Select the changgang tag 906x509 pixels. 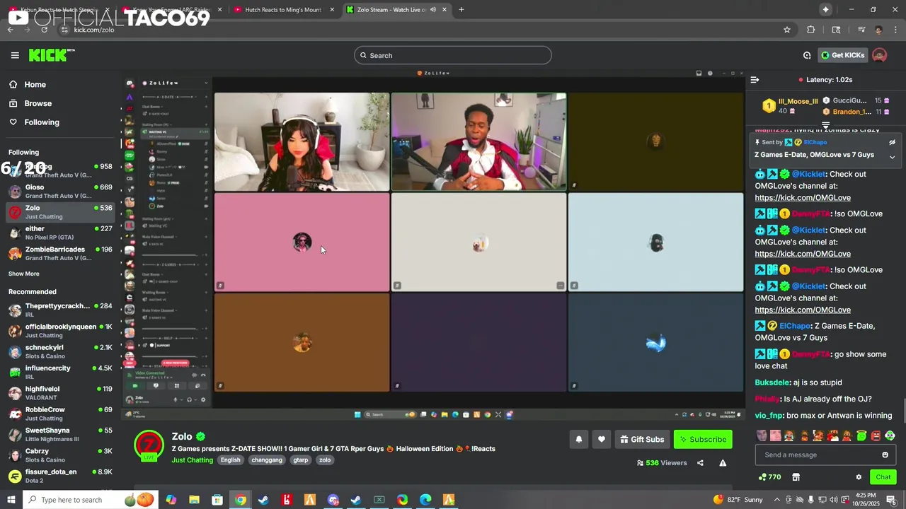[x=267, y=460]
